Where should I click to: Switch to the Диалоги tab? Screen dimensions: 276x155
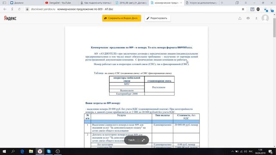point(25,3)
